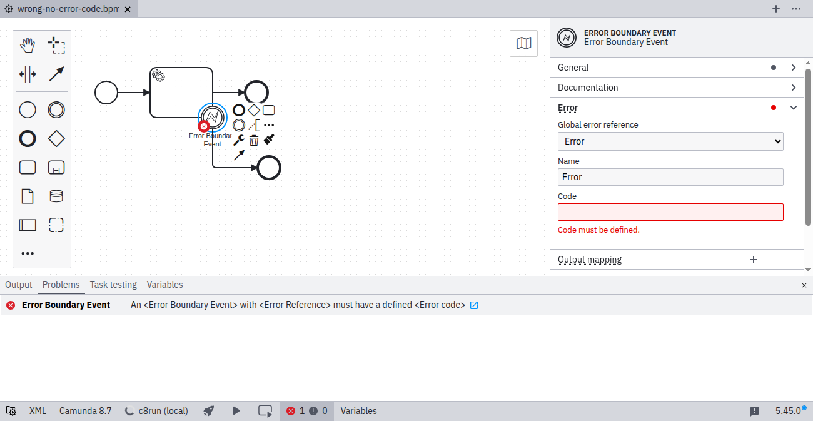Create a Data store reference element
The width and height of the screenshot is (813, 421).
[56, 196]
